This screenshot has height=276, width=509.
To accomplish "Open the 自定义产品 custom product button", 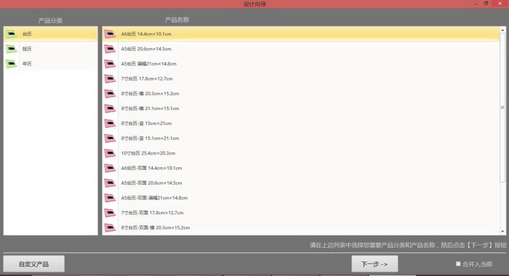I will pyautogui.click(x=34, y=264).
